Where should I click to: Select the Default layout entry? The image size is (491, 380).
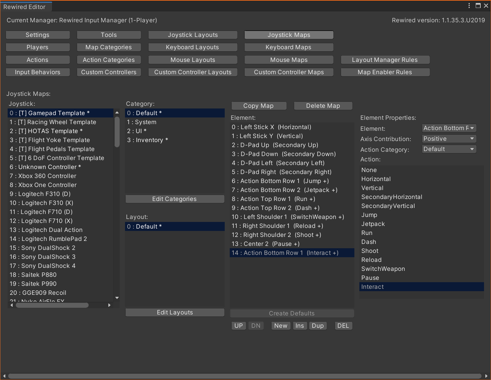point(175,226)
